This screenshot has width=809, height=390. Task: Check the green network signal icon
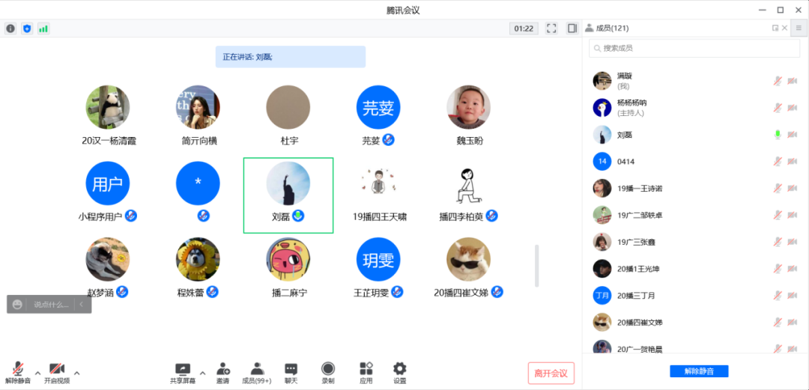[43, 28]
